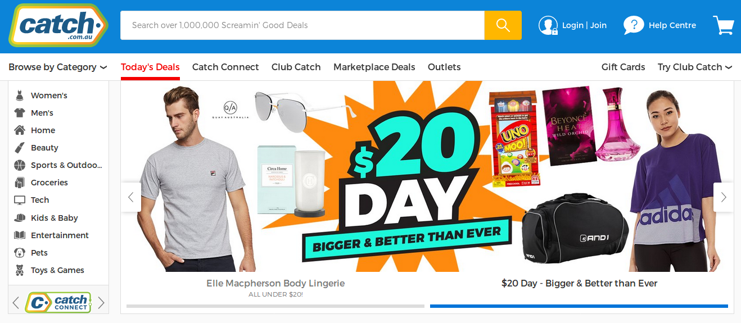Click the Login user profile icon
741x323 pixels.
click(548, 25)
